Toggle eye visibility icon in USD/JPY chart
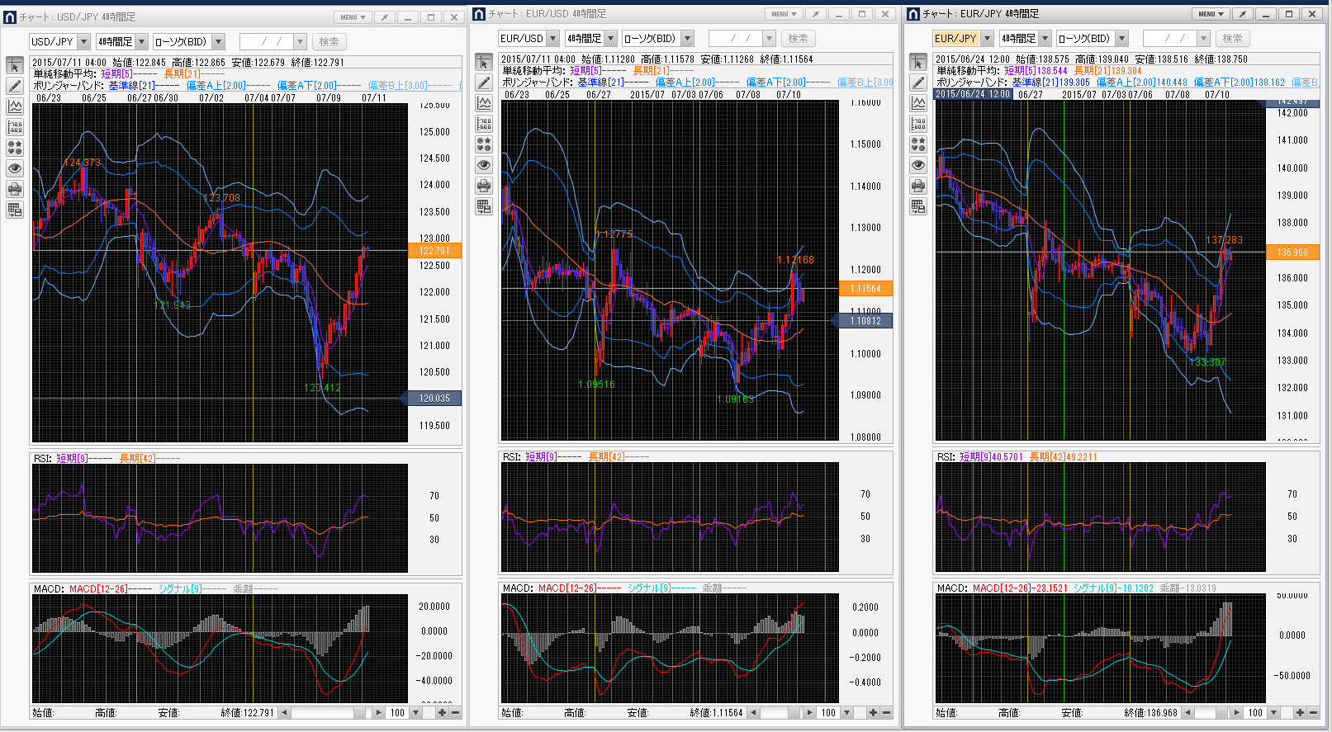This screenshot has width=1332, height=732. pos(15,168)
